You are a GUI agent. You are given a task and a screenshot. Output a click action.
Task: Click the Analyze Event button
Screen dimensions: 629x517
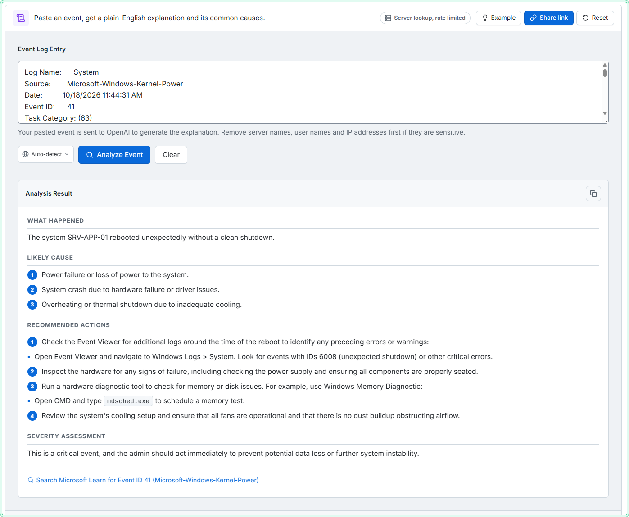click(x=114, y=155)
